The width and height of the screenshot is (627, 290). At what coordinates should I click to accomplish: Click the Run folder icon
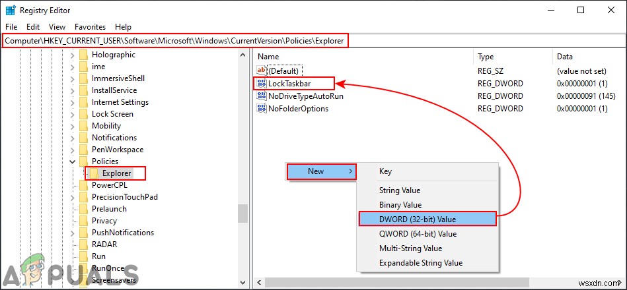coord(83,256)
